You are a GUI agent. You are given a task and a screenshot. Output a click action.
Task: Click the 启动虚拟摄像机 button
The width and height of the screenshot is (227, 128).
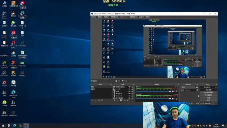tap(209, 92)
